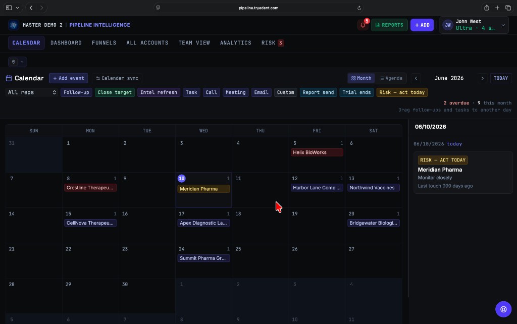Open the notifications bell icon
The image size is (517, 324).
click(363, 25)
